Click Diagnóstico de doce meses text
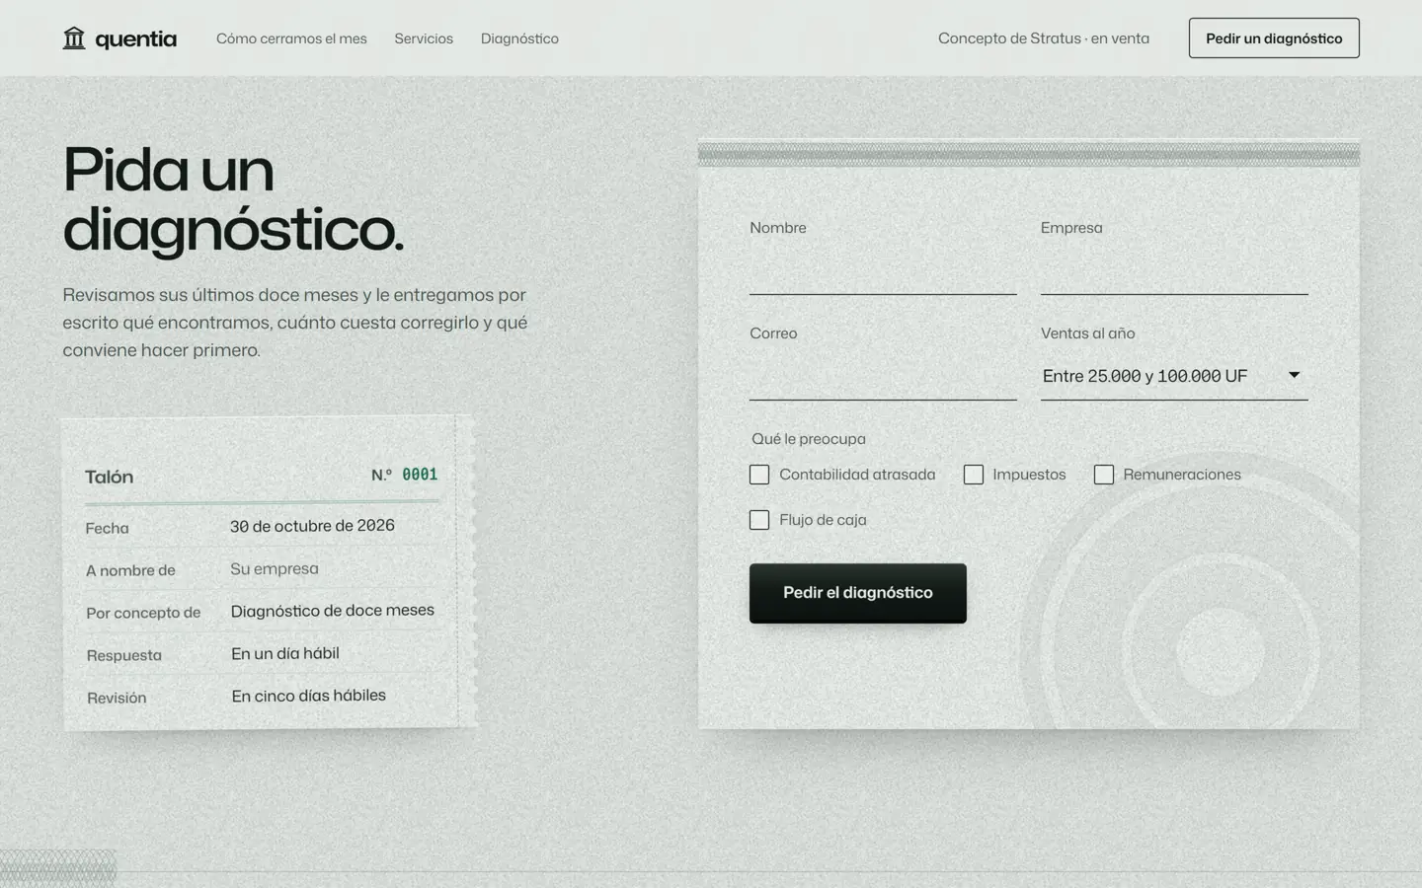This screenshot has width=1422, height=888. click(x=333, y=611)
